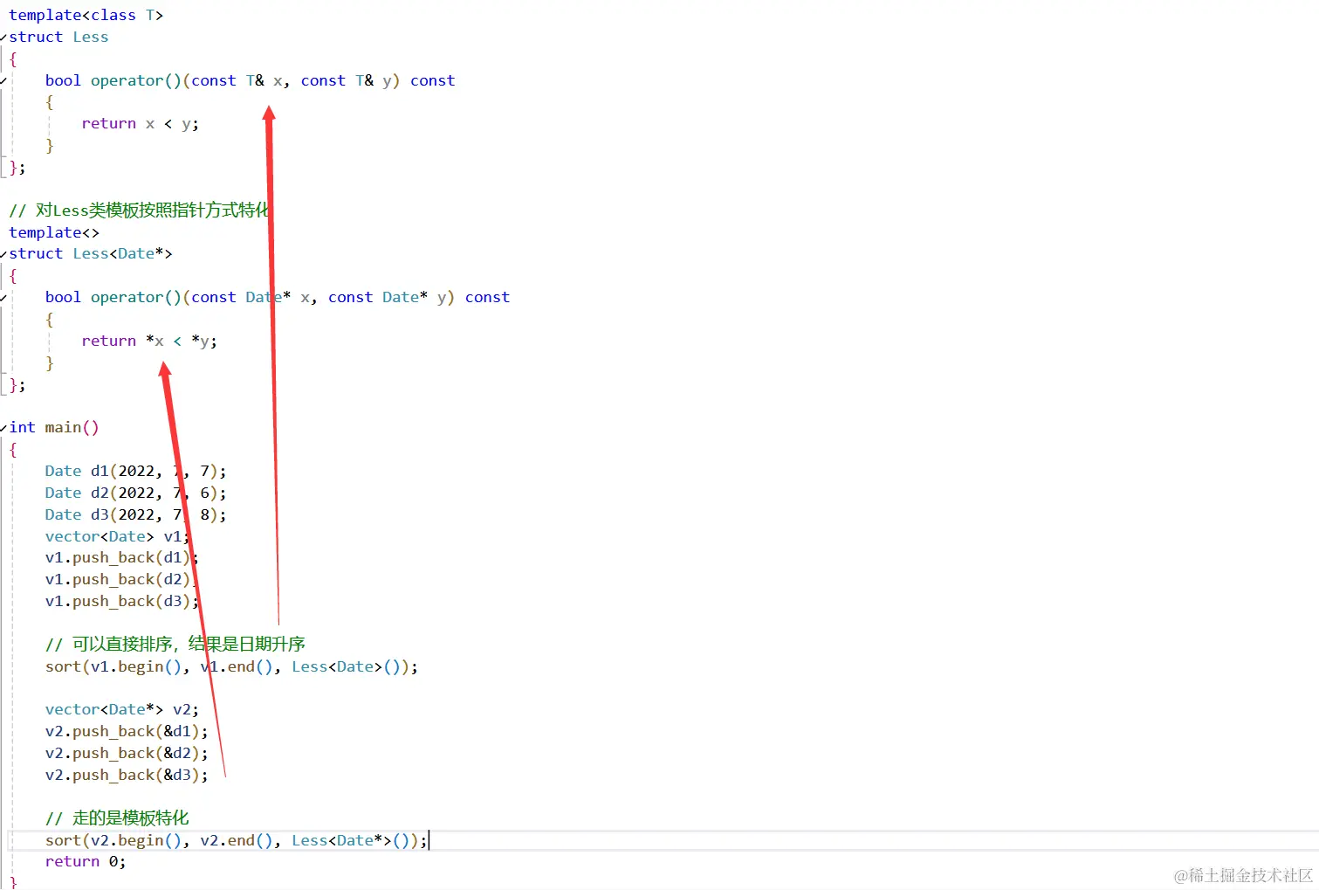
Task: Click the line "template<class T>"
Action: (86, 15)
